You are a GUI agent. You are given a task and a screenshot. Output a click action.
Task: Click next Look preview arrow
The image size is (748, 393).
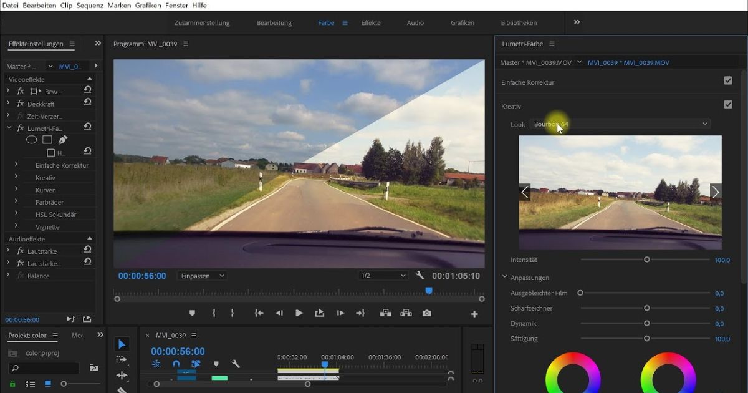click(716, 192)
